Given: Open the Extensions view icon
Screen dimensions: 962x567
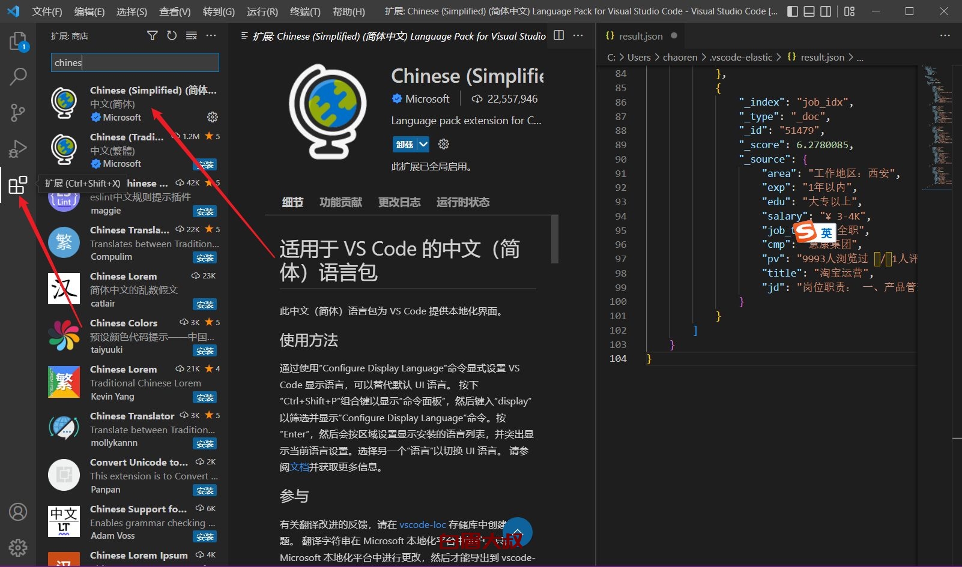Looking at the screenshot, I should point(18,185).
